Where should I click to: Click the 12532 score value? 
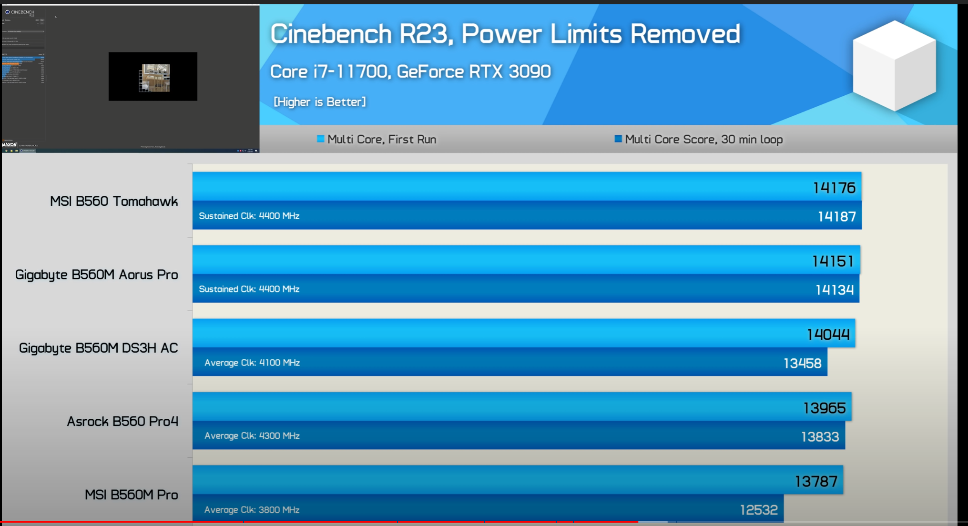tap(759, 510)
